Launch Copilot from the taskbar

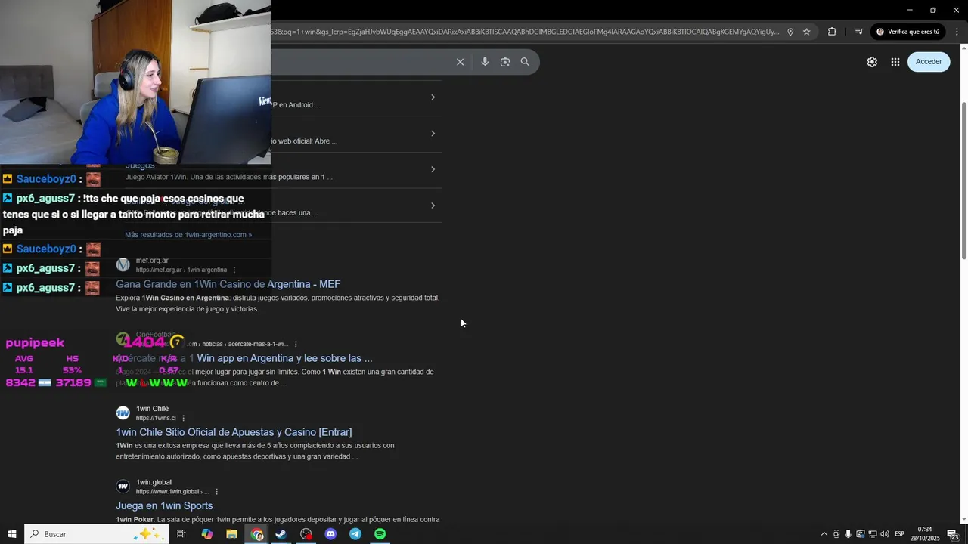(207, 534)
